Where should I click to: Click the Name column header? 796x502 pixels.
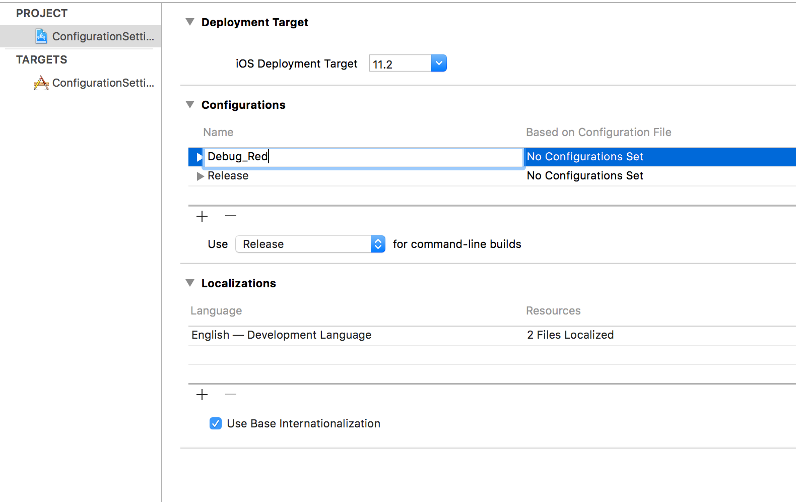coord(218,133)
